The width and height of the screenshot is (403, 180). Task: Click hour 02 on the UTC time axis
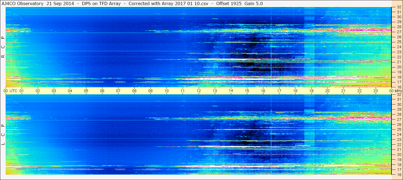[x=38, y=91]
